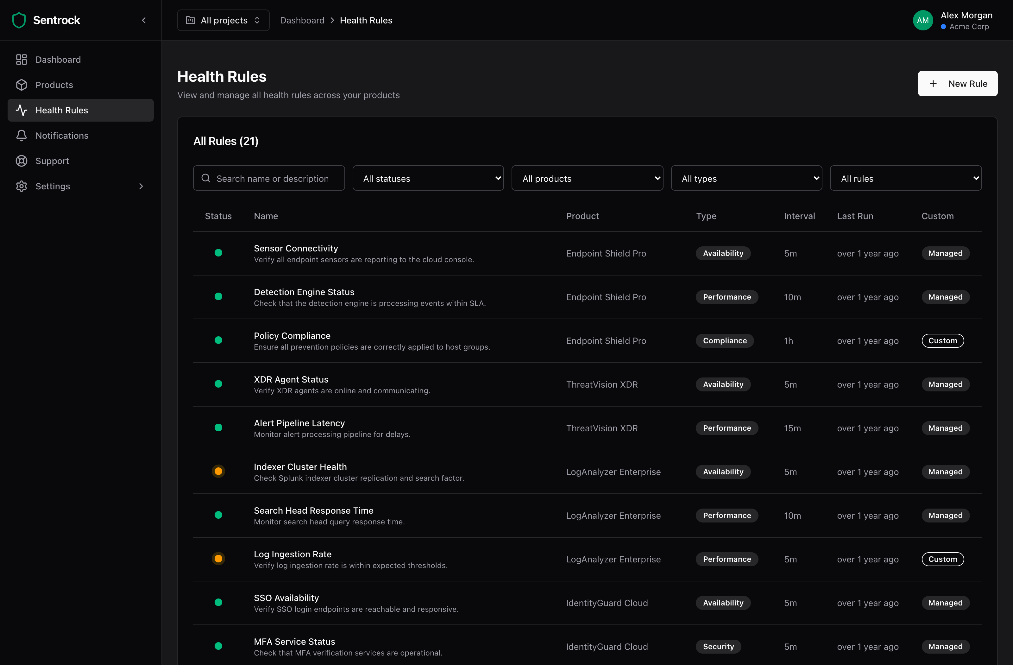Click the Name column header
The image size is (1013, 665).
266,216
